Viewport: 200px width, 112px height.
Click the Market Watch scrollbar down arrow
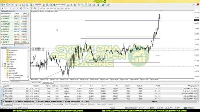(28, 42)
